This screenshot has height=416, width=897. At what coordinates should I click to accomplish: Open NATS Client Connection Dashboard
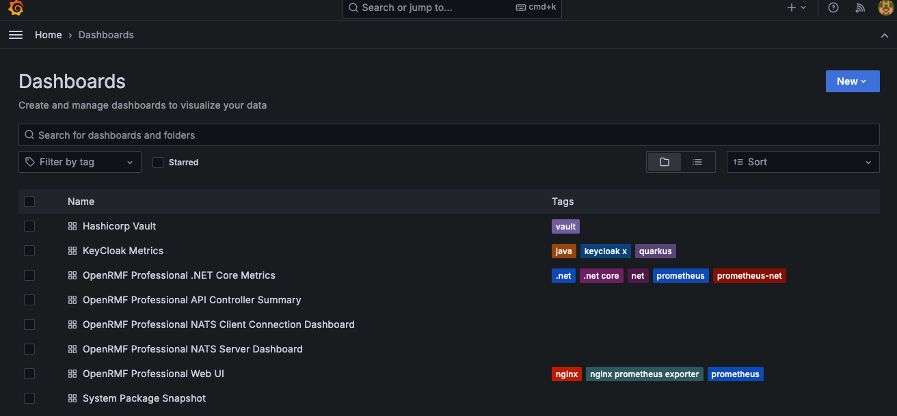pos(219,324)
